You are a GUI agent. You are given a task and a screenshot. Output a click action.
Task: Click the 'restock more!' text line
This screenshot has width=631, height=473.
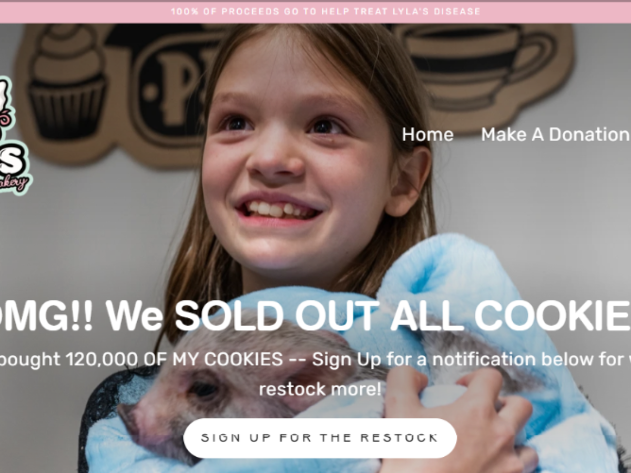[320, 389]
